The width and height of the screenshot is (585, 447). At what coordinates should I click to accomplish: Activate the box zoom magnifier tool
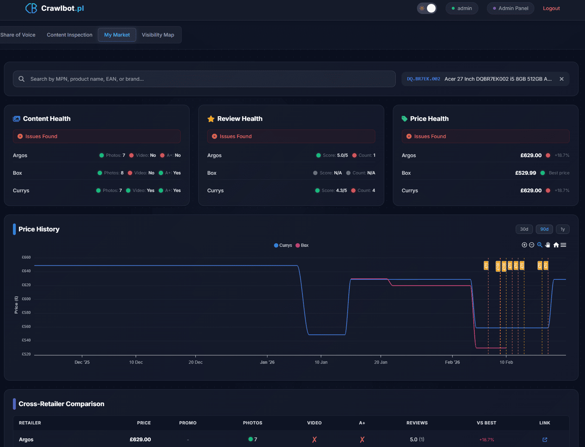pos(540,245)
